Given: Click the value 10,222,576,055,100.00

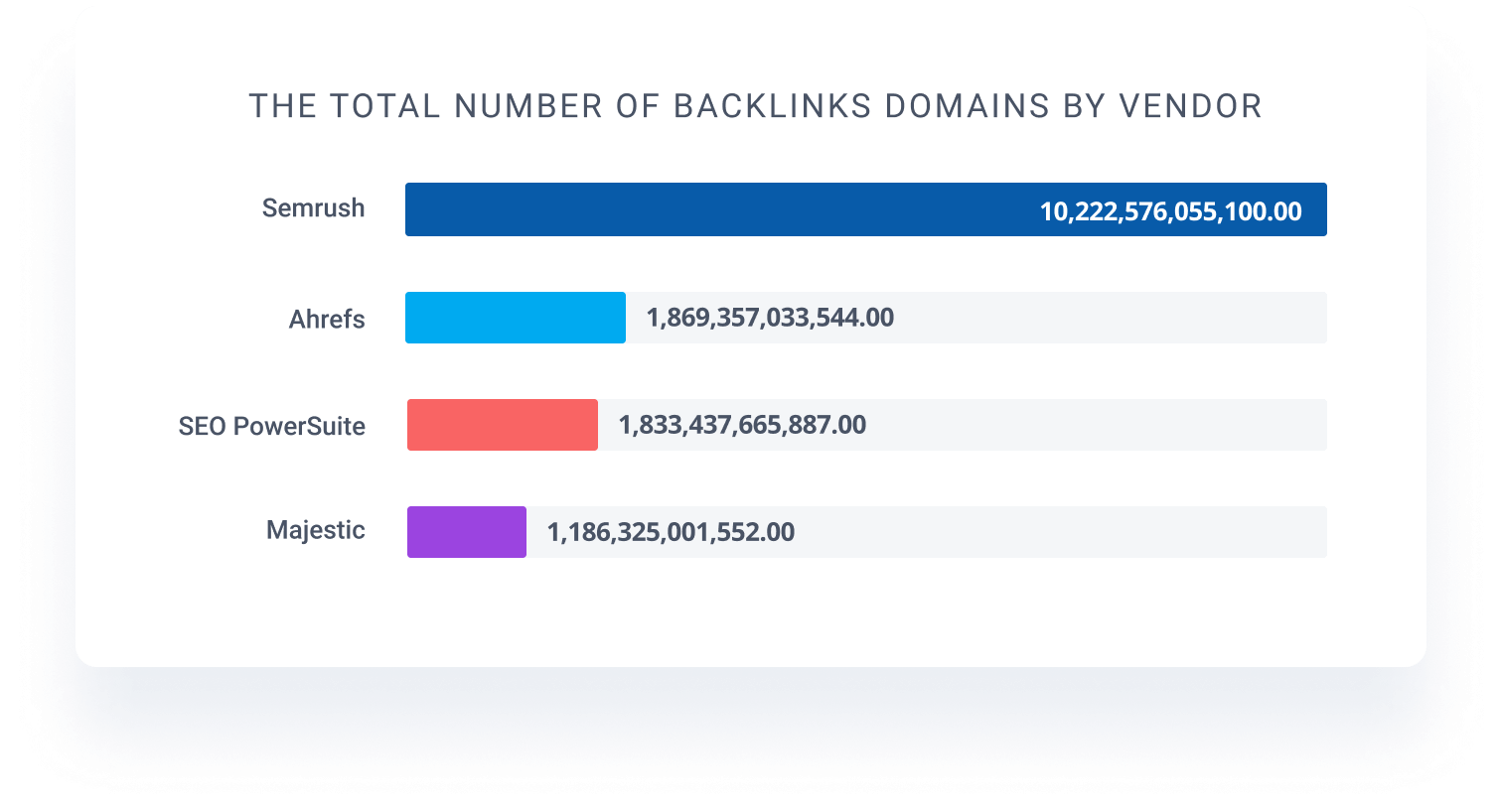Looking at the screenshot, I should point(1169,211).
